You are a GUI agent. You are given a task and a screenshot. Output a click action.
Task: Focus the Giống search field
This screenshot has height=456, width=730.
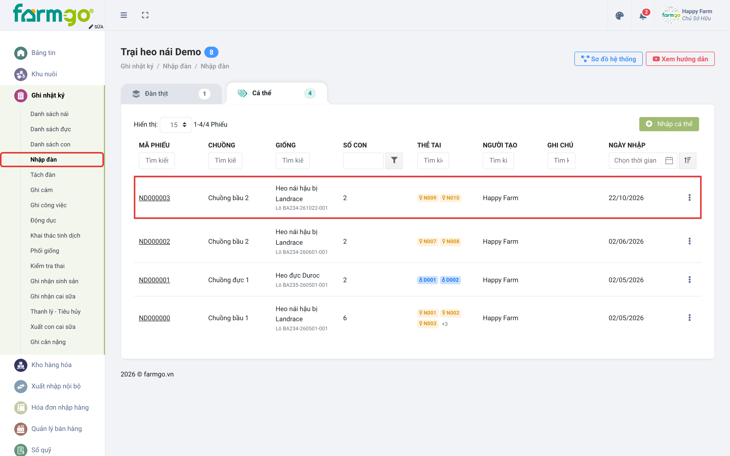pyautogui.click(x=292, y=160)
